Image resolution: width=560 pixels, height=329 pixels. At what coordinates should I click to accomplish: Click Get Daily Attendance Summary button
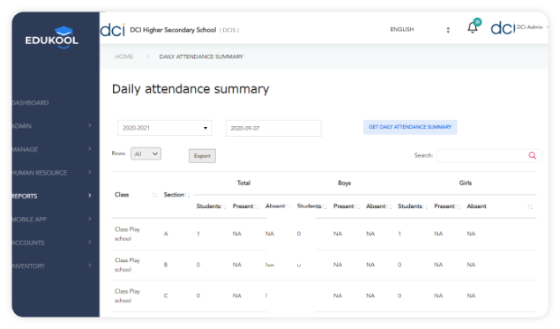click(410, 127)
